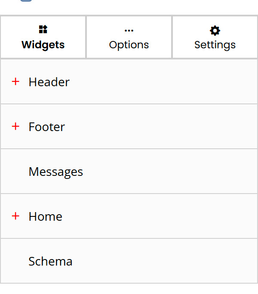Viewport: 258px width, 294px height.
Task: Click the red plus beside Header
Action: coord(16,81)
